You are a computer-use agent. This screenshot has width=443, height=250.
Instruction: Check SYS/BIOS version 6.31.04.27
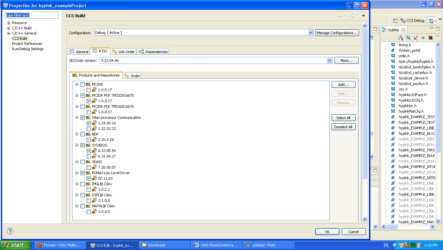click(89, 156)
